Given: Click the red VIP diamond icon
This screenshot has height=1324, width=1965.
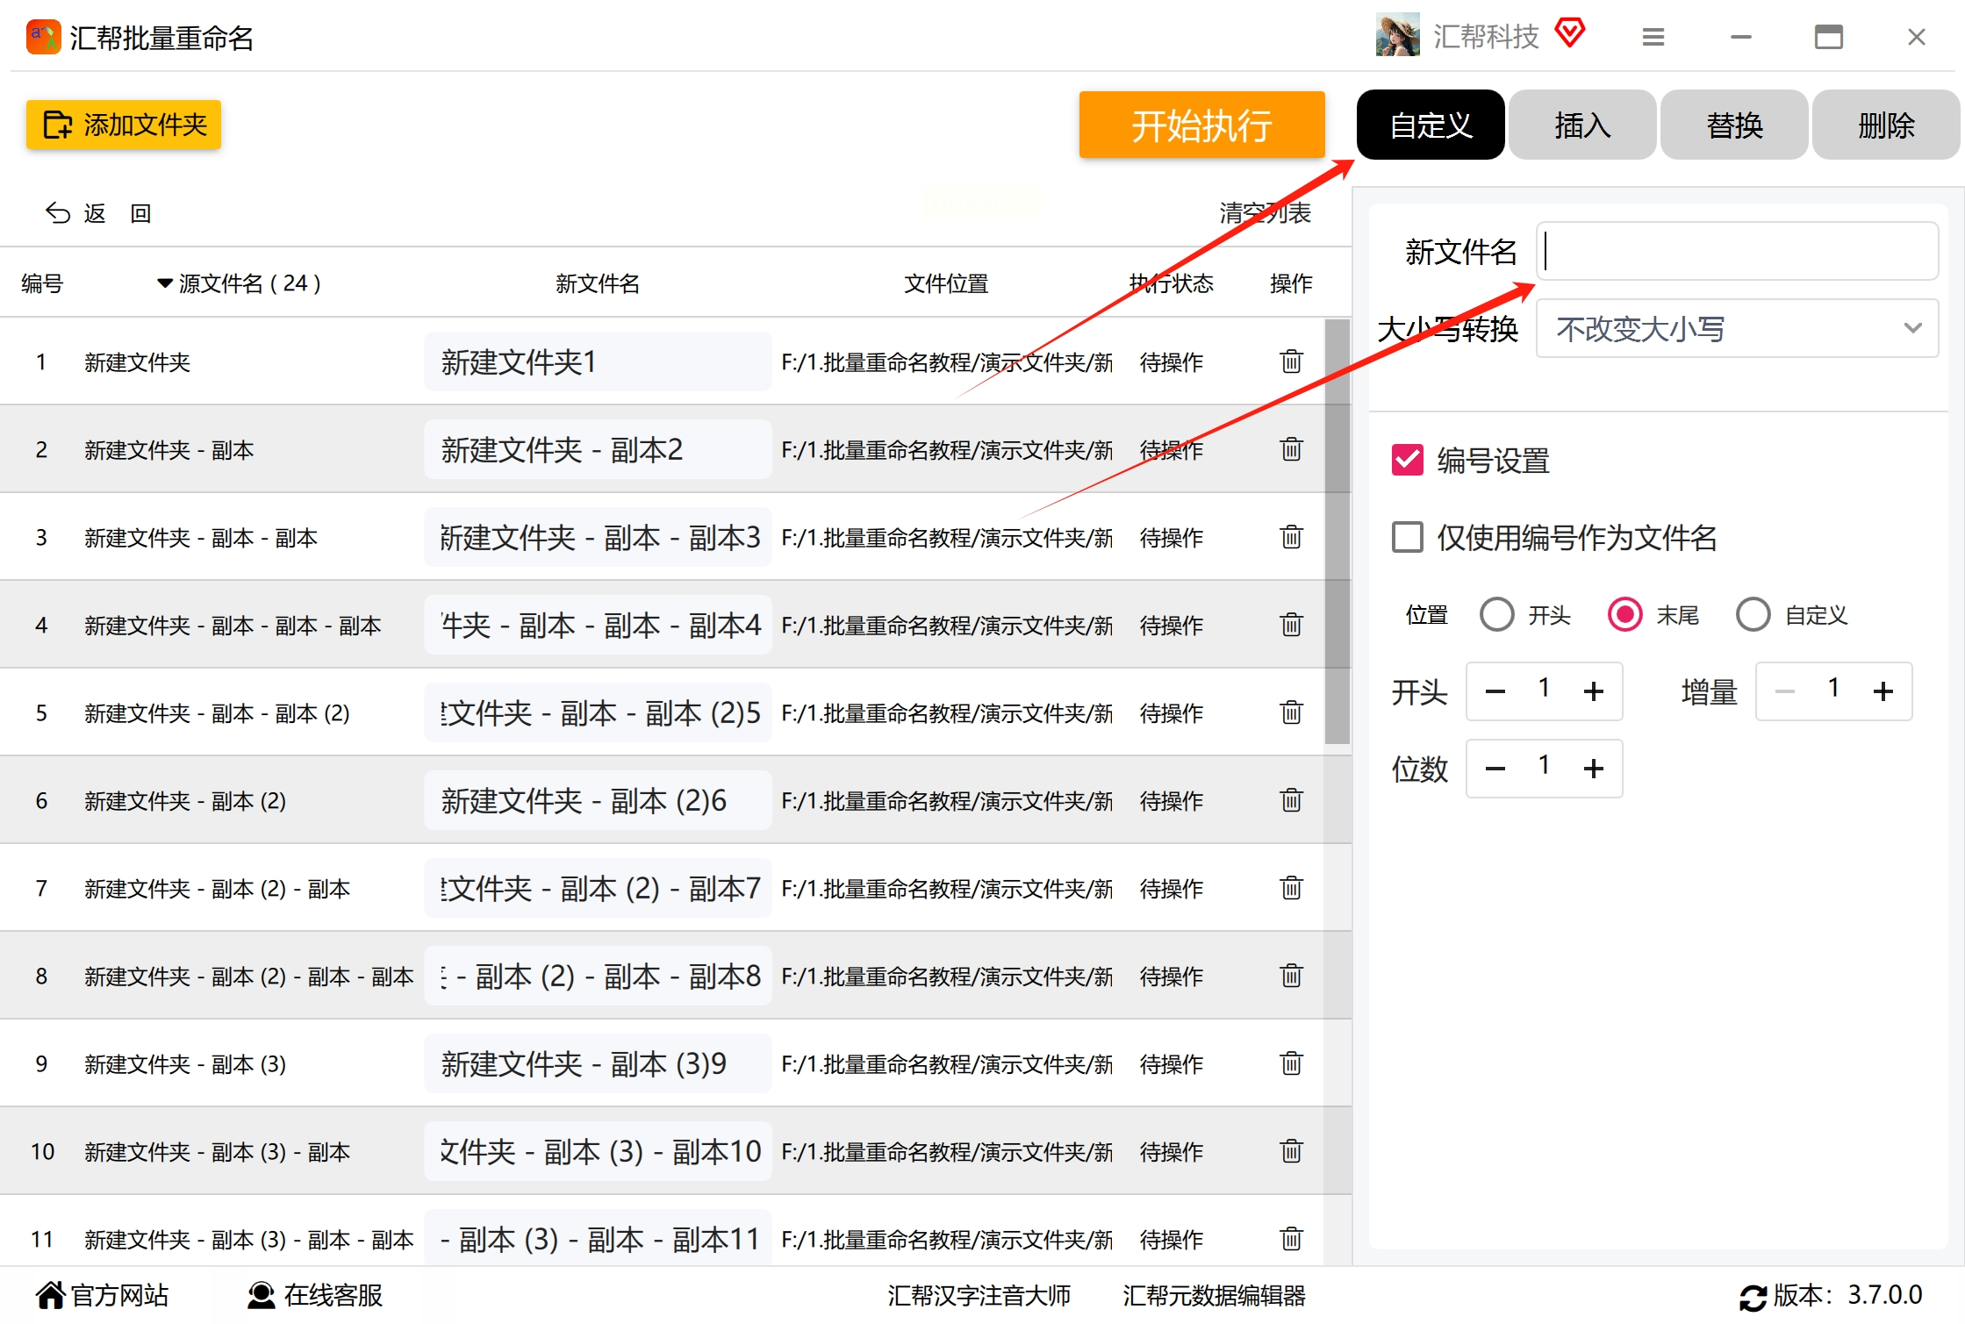Looking at the screenshot, I should click(1569, 33).
